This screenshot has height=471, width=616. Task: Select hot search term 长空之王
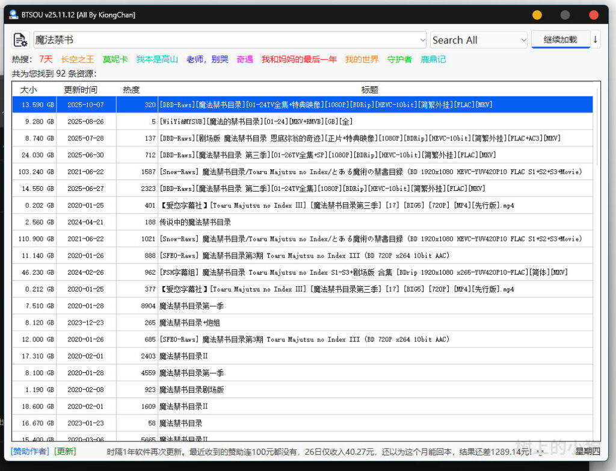pos(78,59)
